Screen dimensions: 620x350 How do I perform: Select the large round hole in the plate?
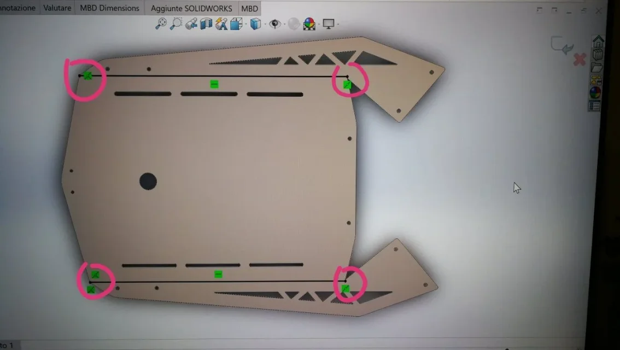pos(148,182)
